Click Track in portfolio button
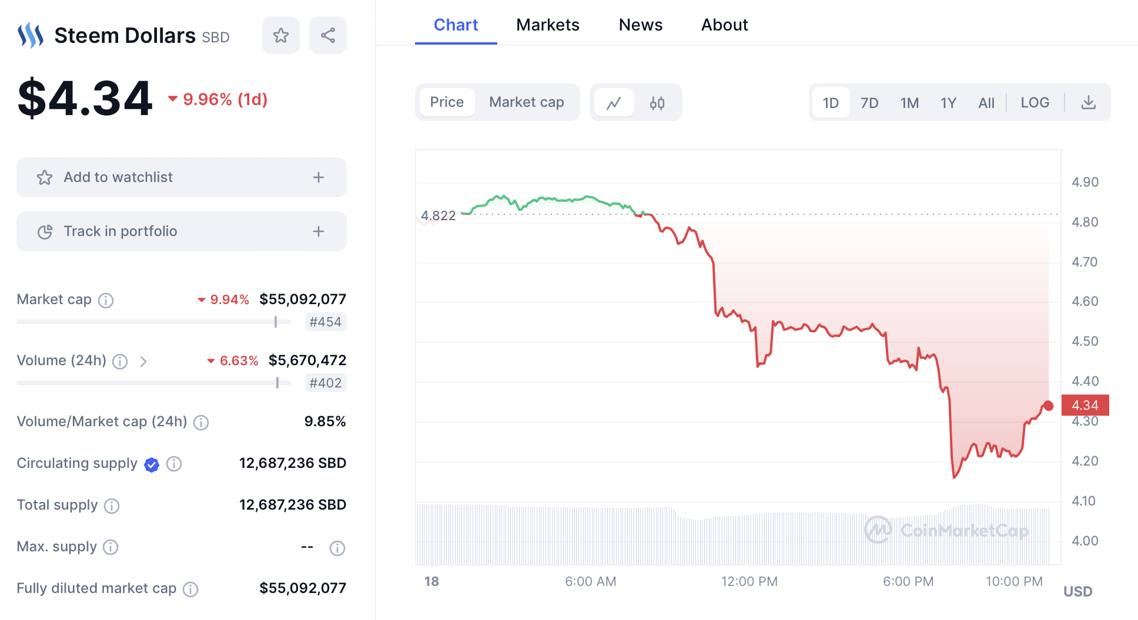 120,231
